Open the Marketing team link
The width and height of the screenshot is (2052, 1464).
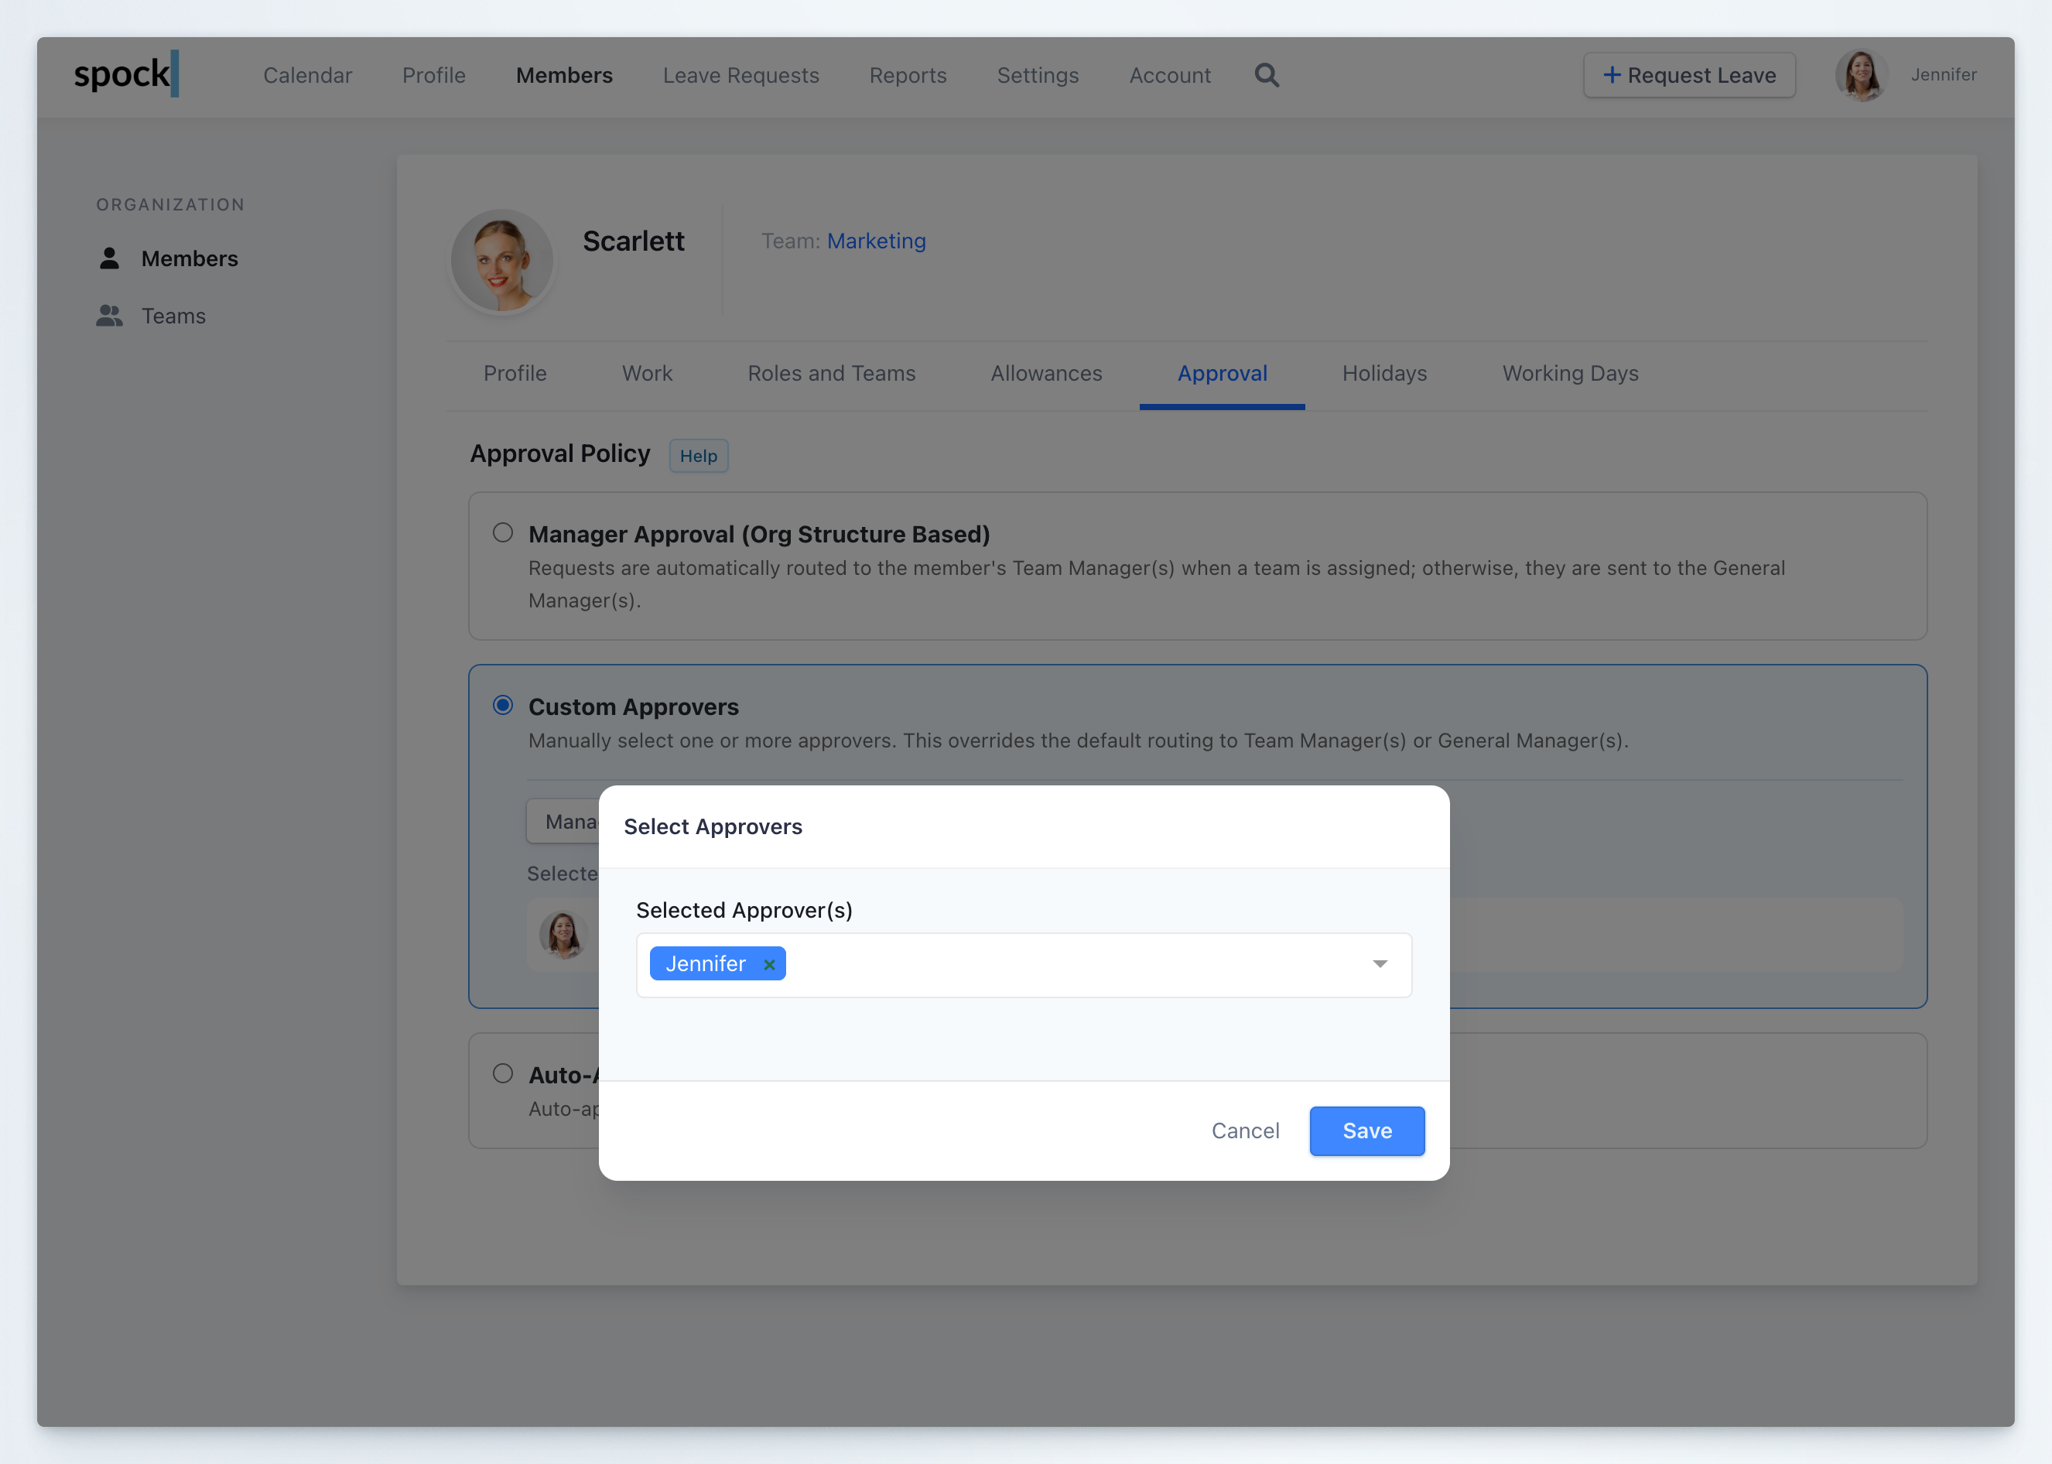coord(875,241)
